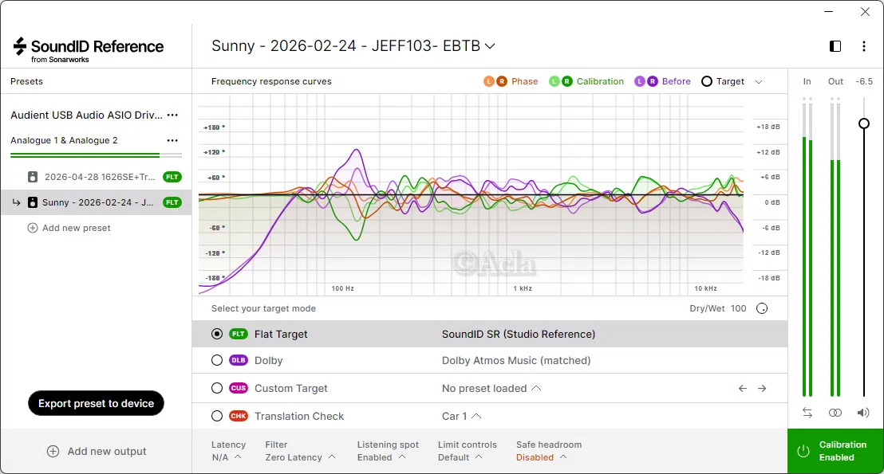This screenshot has height=474, width=884.
Task: Click the red CHK Translation Check badge
Action: (239, 416)
